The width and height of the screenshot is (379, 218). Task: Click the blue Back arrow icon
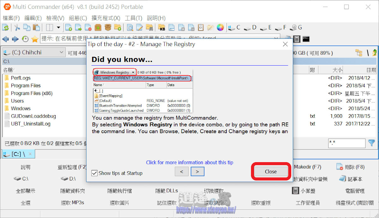(x=5, y=39)
